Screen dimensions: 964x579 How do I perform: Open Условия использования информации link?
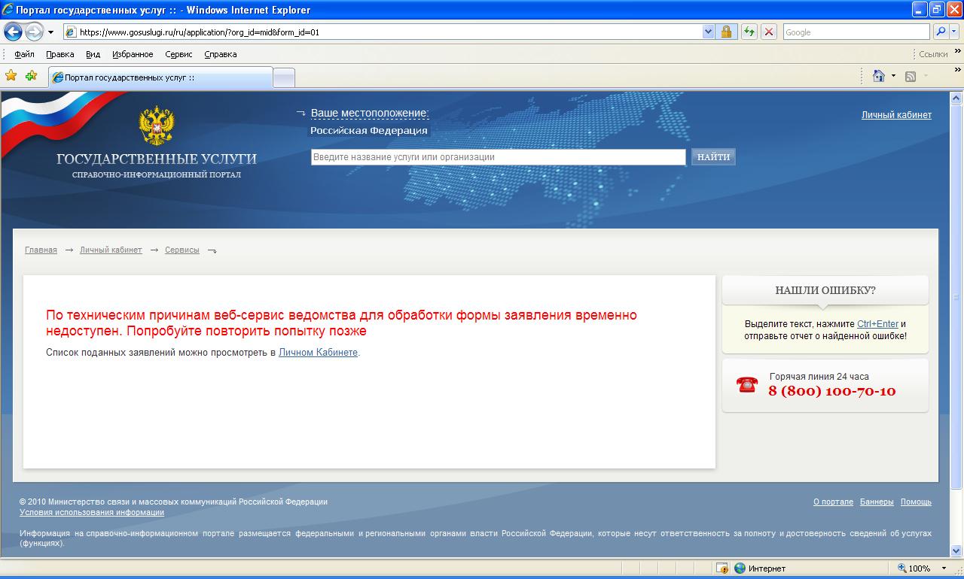92,512
